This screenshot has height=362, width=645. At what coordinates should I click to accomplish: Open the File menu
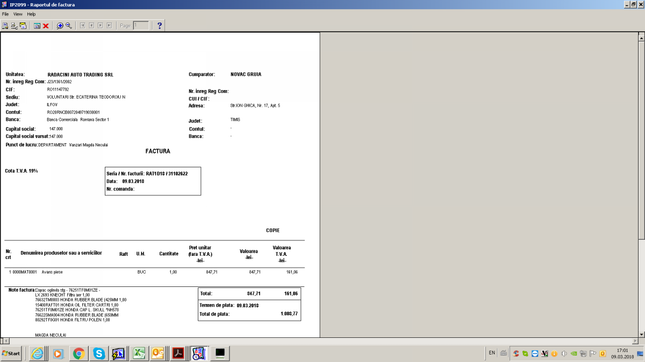point(5,14)
